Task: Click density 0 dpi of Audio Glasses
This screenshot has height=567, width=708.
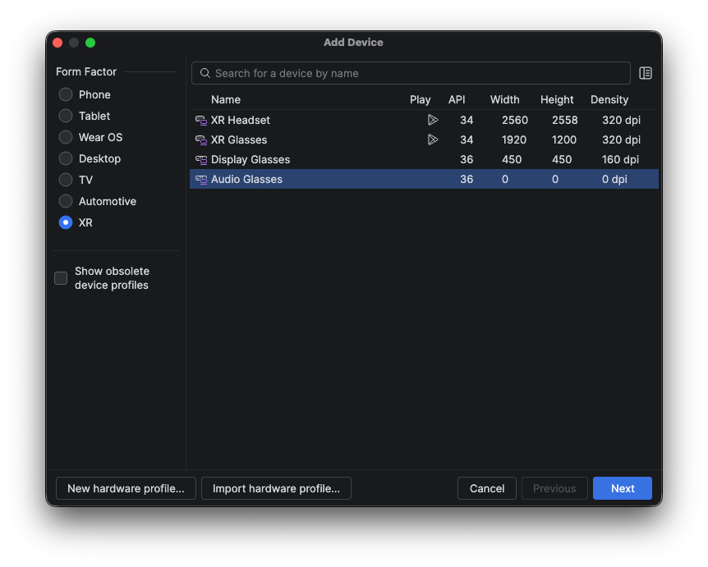Action: pyautogui.click(x=614, y=180)
